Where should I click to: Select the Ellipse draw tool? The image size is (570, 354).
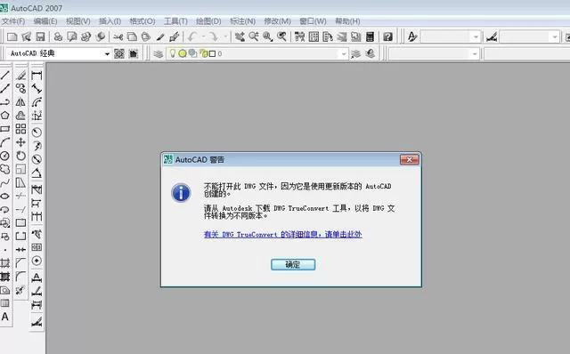pyautogui.click(x=4, y=196)
